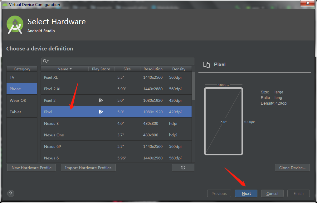Click into the device search field

tap(118, 61)
